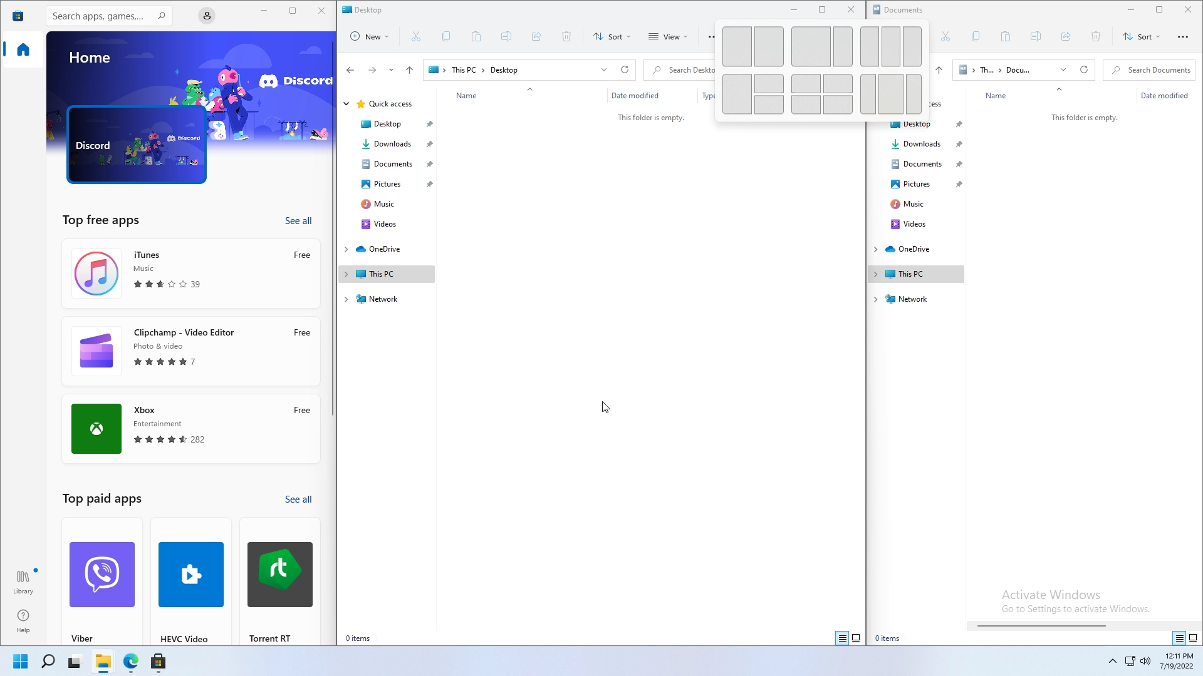Click Delete icon in Documents window toolbar
1203x676 pixels.
coord(1096,36)
